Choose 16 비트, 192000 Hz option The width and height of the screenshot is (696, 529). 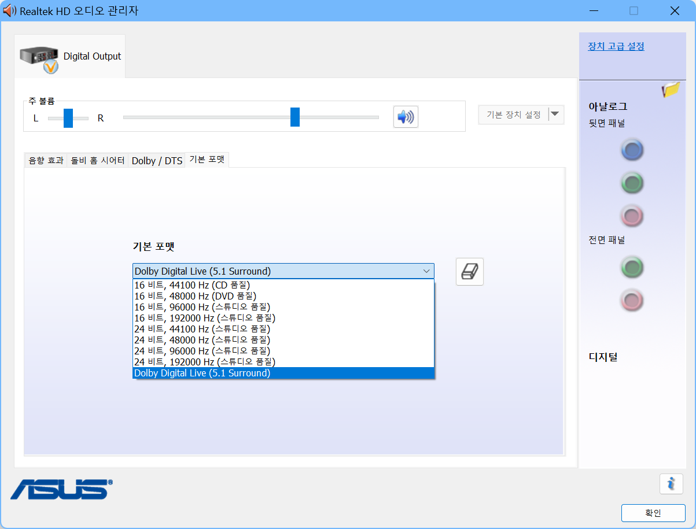tap(283, 318)
